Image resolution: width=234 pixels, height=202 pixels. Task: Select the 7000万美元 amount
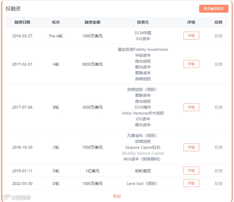[x=92, y=147]
